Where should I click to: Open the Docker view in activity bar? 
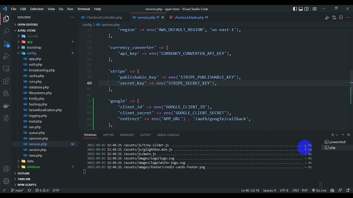[6, 106]
